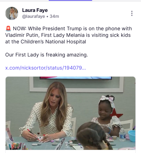Image resolution: width=141 pixels, height=153 pixels.
Task: Click the Laura Faye display name
Action: point(35,10)
